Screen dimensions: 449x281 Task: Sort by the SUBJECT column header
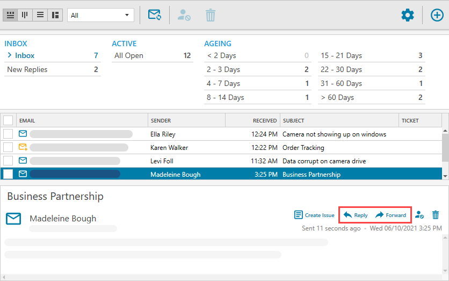[x=339, y=120]
